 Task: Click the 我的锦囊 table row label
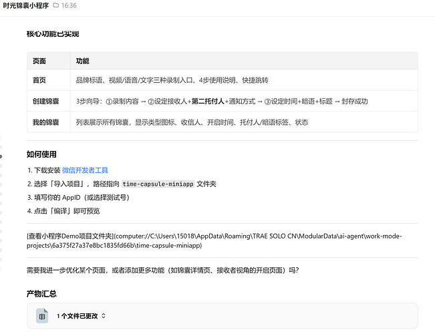pyautogui.click(x=46, y=122)
